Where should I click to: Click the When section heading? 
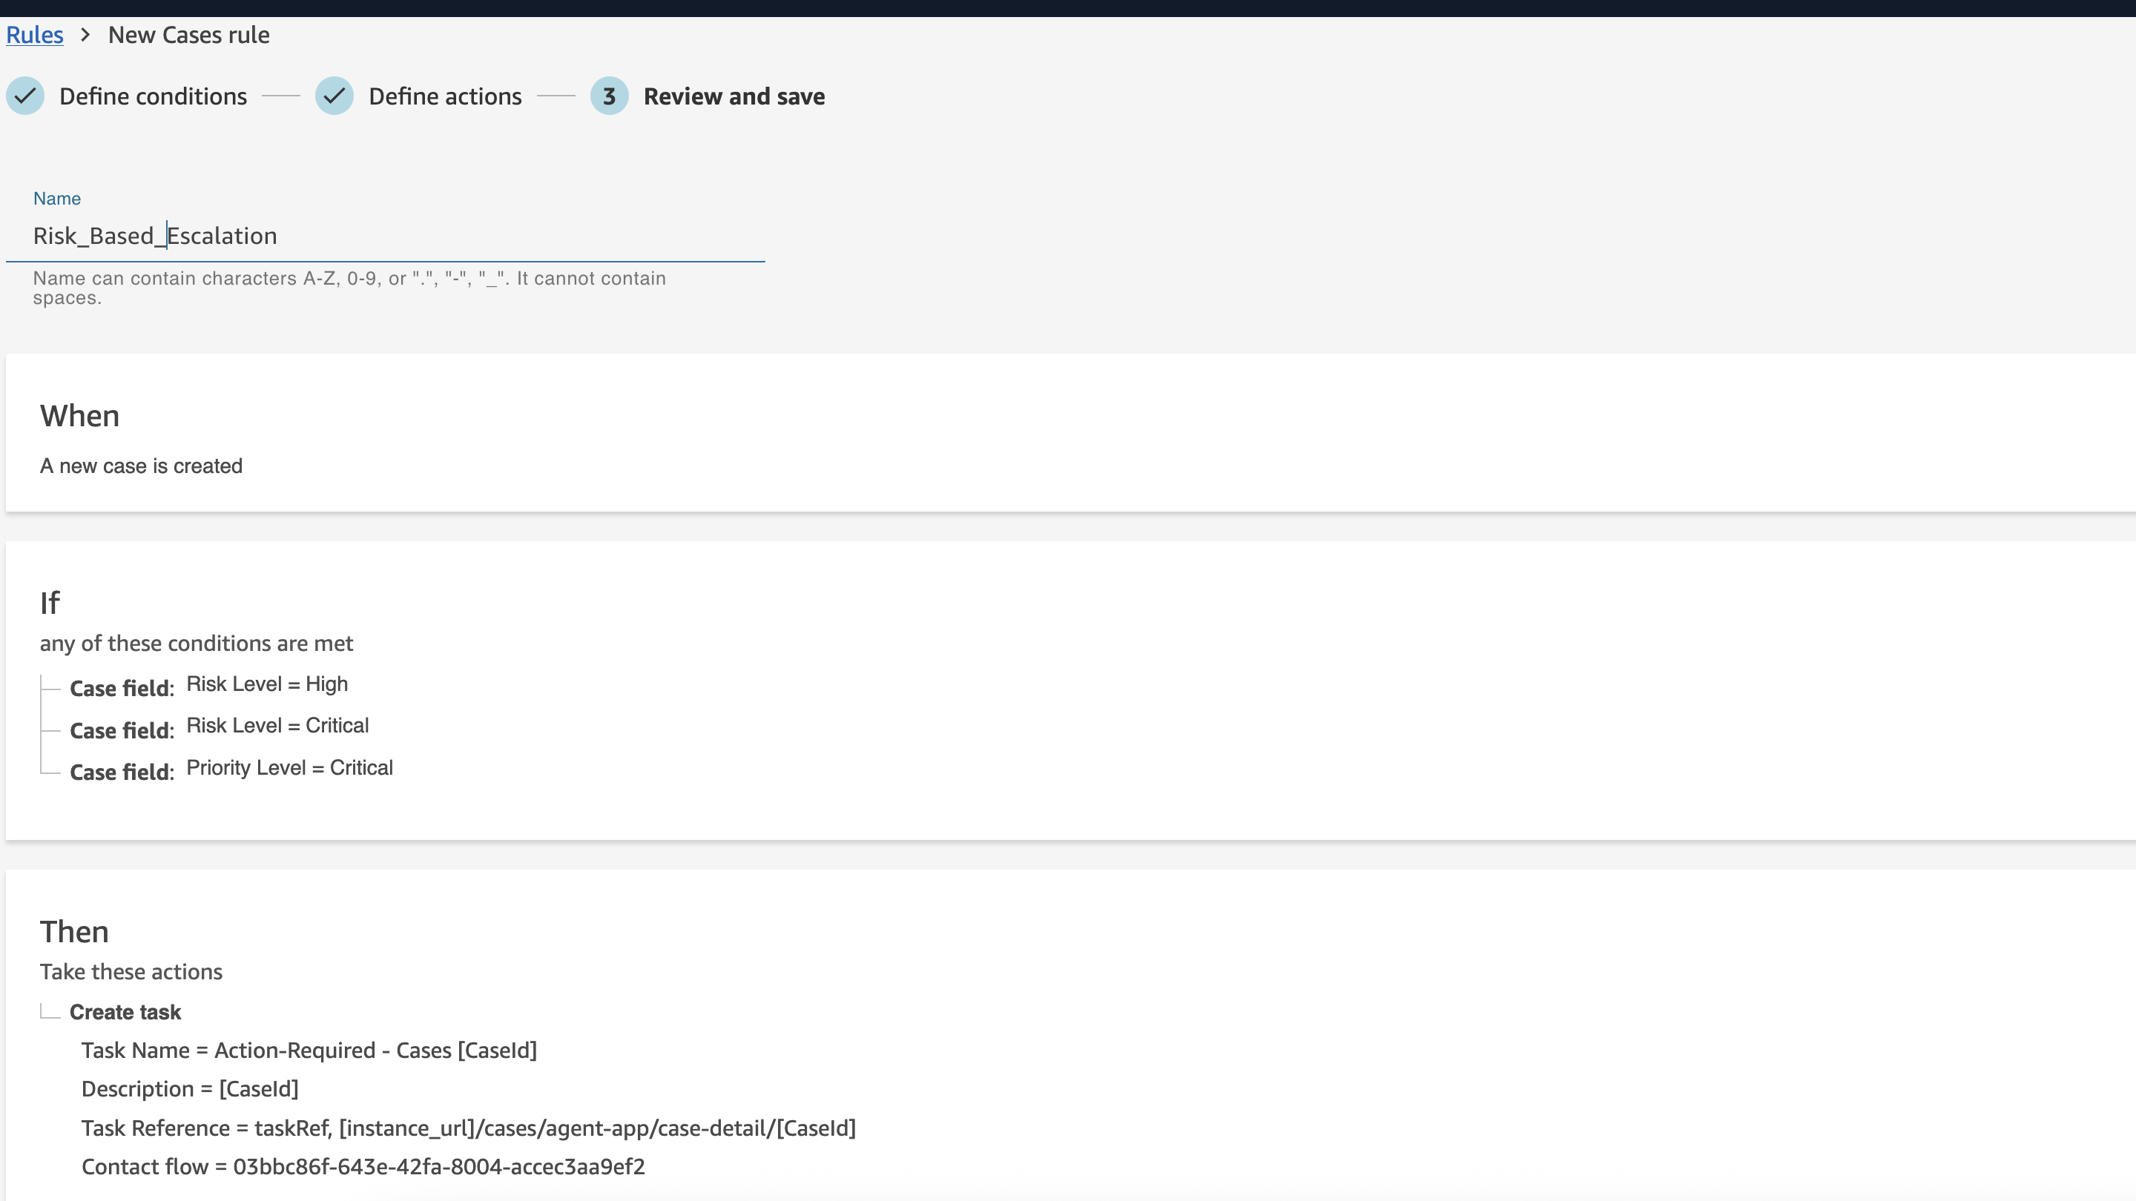click(x=79, y=415)
